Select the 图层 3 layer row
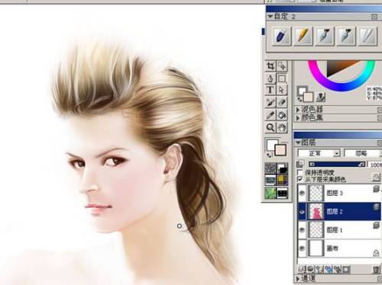This screenshot has width=382, height=285. click(340, 194)
